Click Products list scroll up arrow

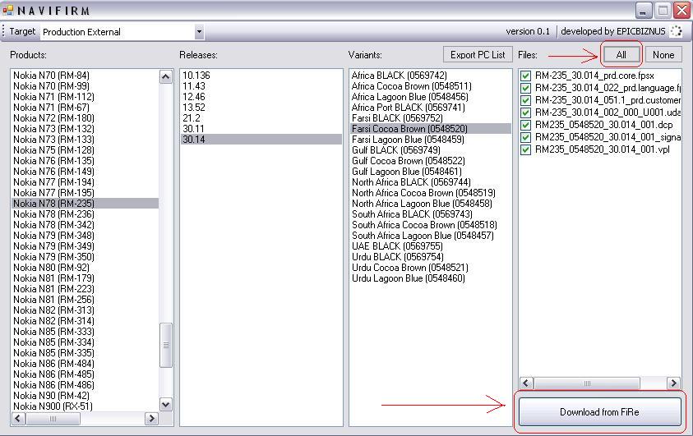point(166,77)
